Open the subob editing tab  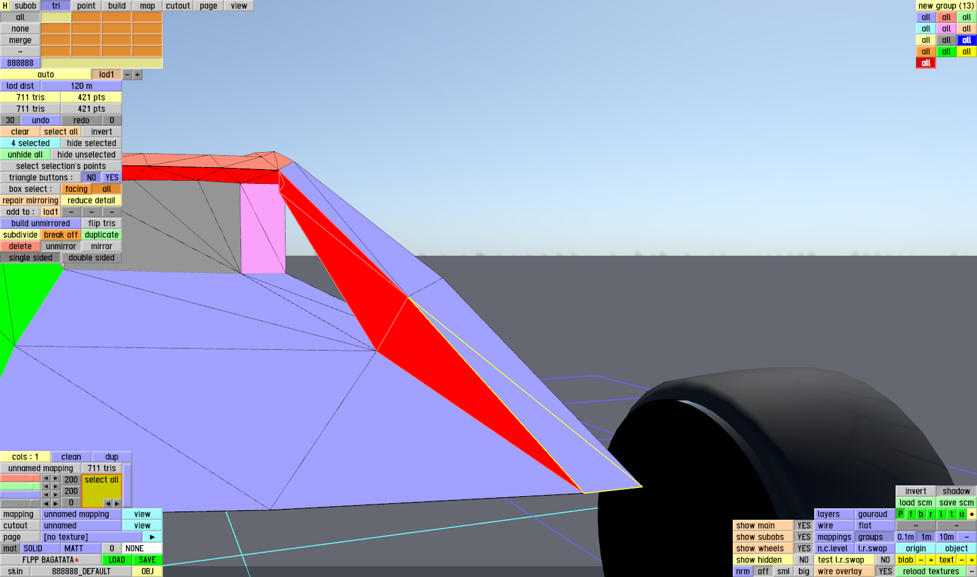pyautogui.click(x=25, y=6)
